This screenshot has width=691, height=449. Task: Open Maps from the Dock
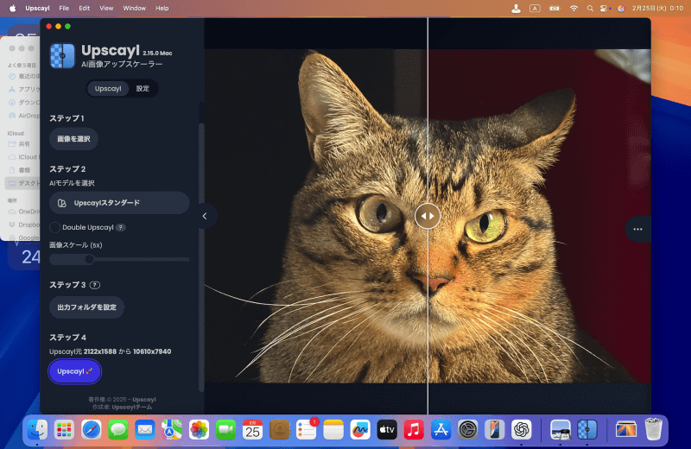(x=172, y=430)
